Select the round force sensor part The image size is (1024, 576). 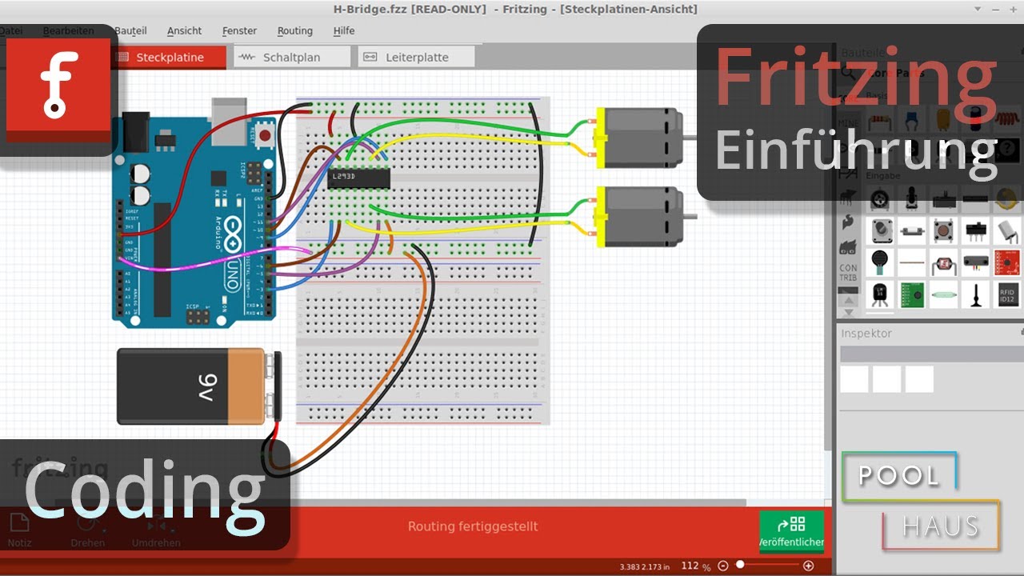tap(881, 262)
